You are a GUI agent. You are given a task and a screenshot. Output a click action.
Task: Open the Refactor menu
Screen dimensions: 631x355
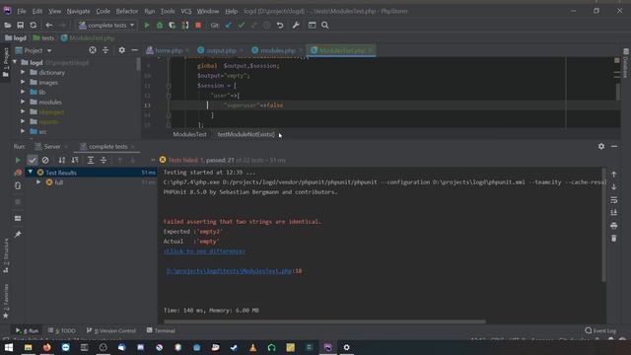pos(127,11)
